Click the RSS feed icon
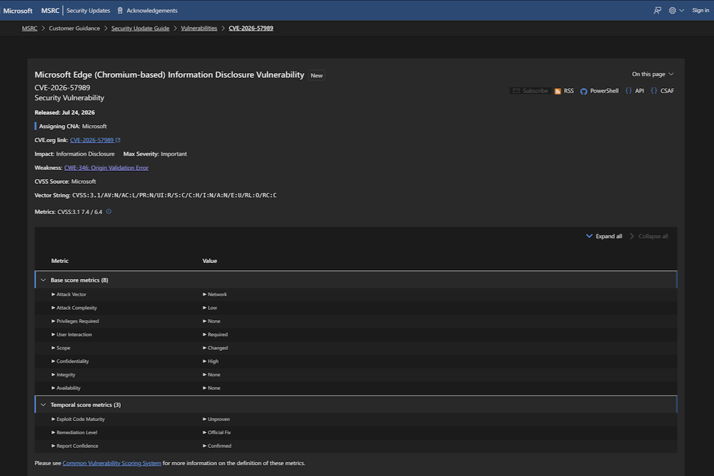The image size is (714, 476). [x=558, y=91]
